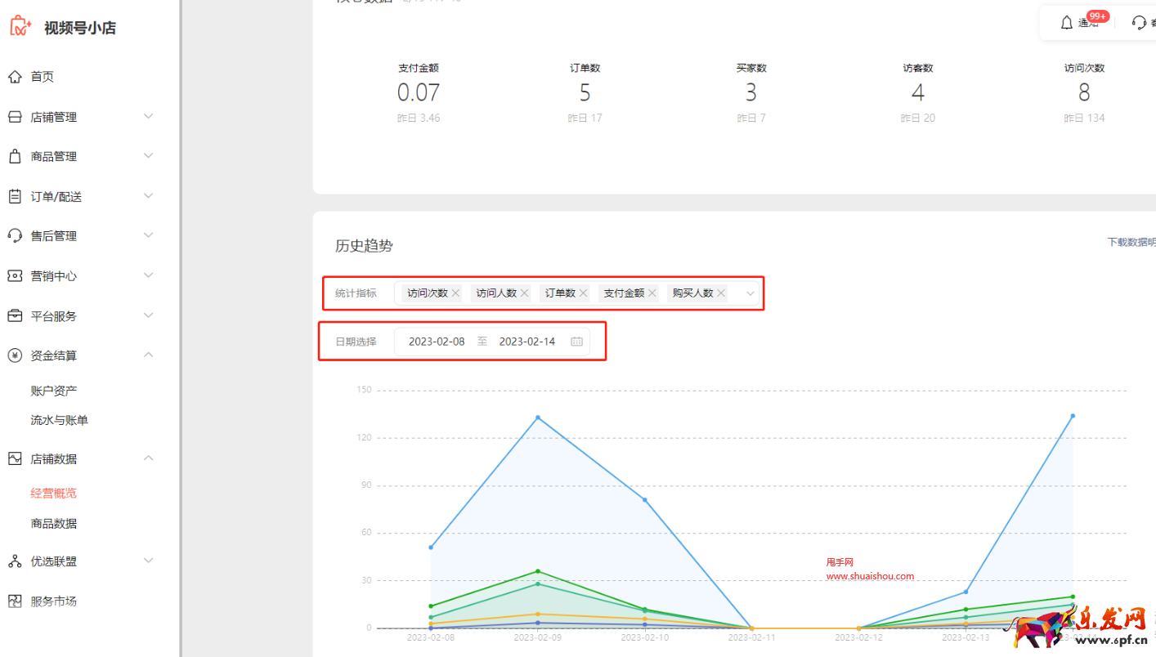Screen dimensions: 1156x657
Task: Open the 统计指标 dropdown arrow
Action: 750,293
